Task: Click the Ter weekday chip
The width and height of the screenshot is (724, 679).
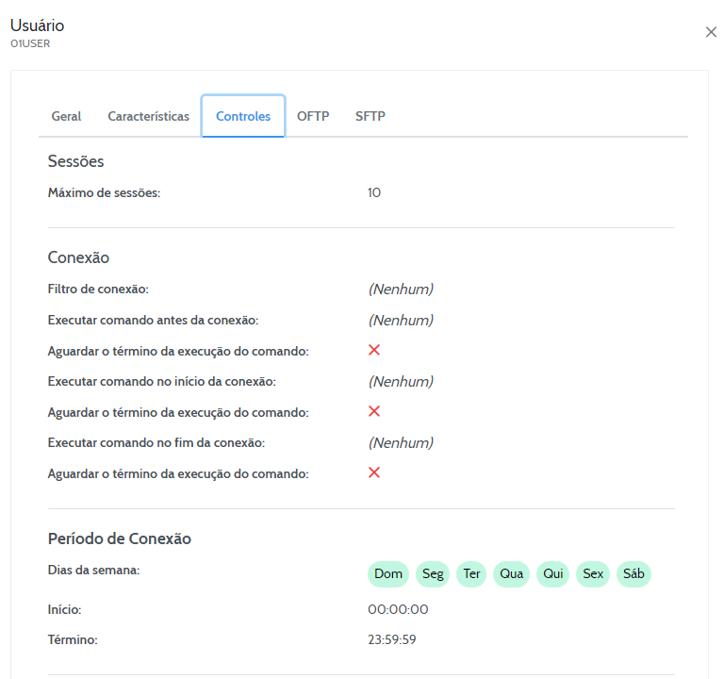Action: [471, 574]
